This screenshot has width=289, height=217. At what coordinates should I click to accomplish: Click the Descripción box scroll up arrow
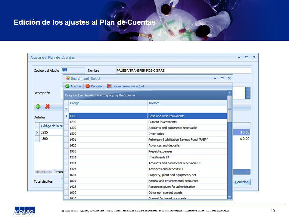pyautogui.click(x=248, y=89)
